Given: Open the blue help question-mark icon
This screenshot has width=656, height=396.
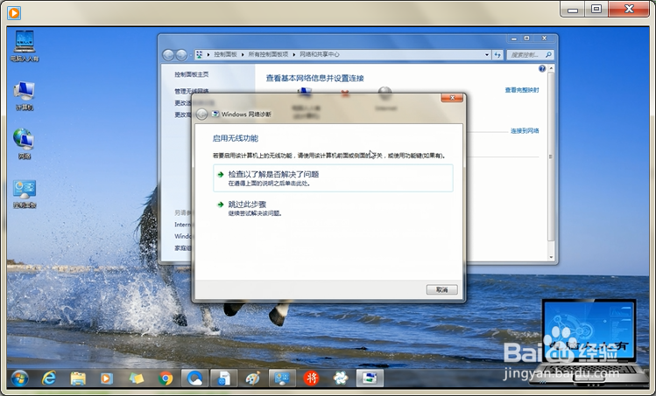Looking at the screenshot, I should click(x=542, y=68).
